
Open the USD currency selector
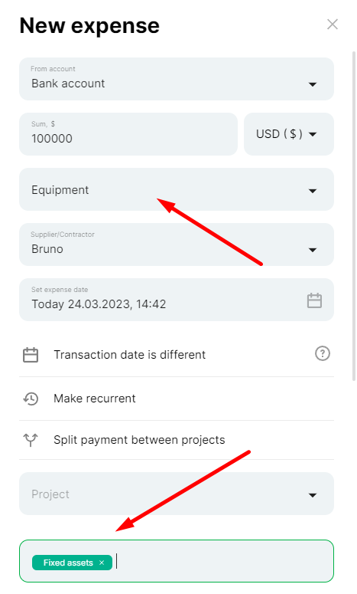pos(289,134)
